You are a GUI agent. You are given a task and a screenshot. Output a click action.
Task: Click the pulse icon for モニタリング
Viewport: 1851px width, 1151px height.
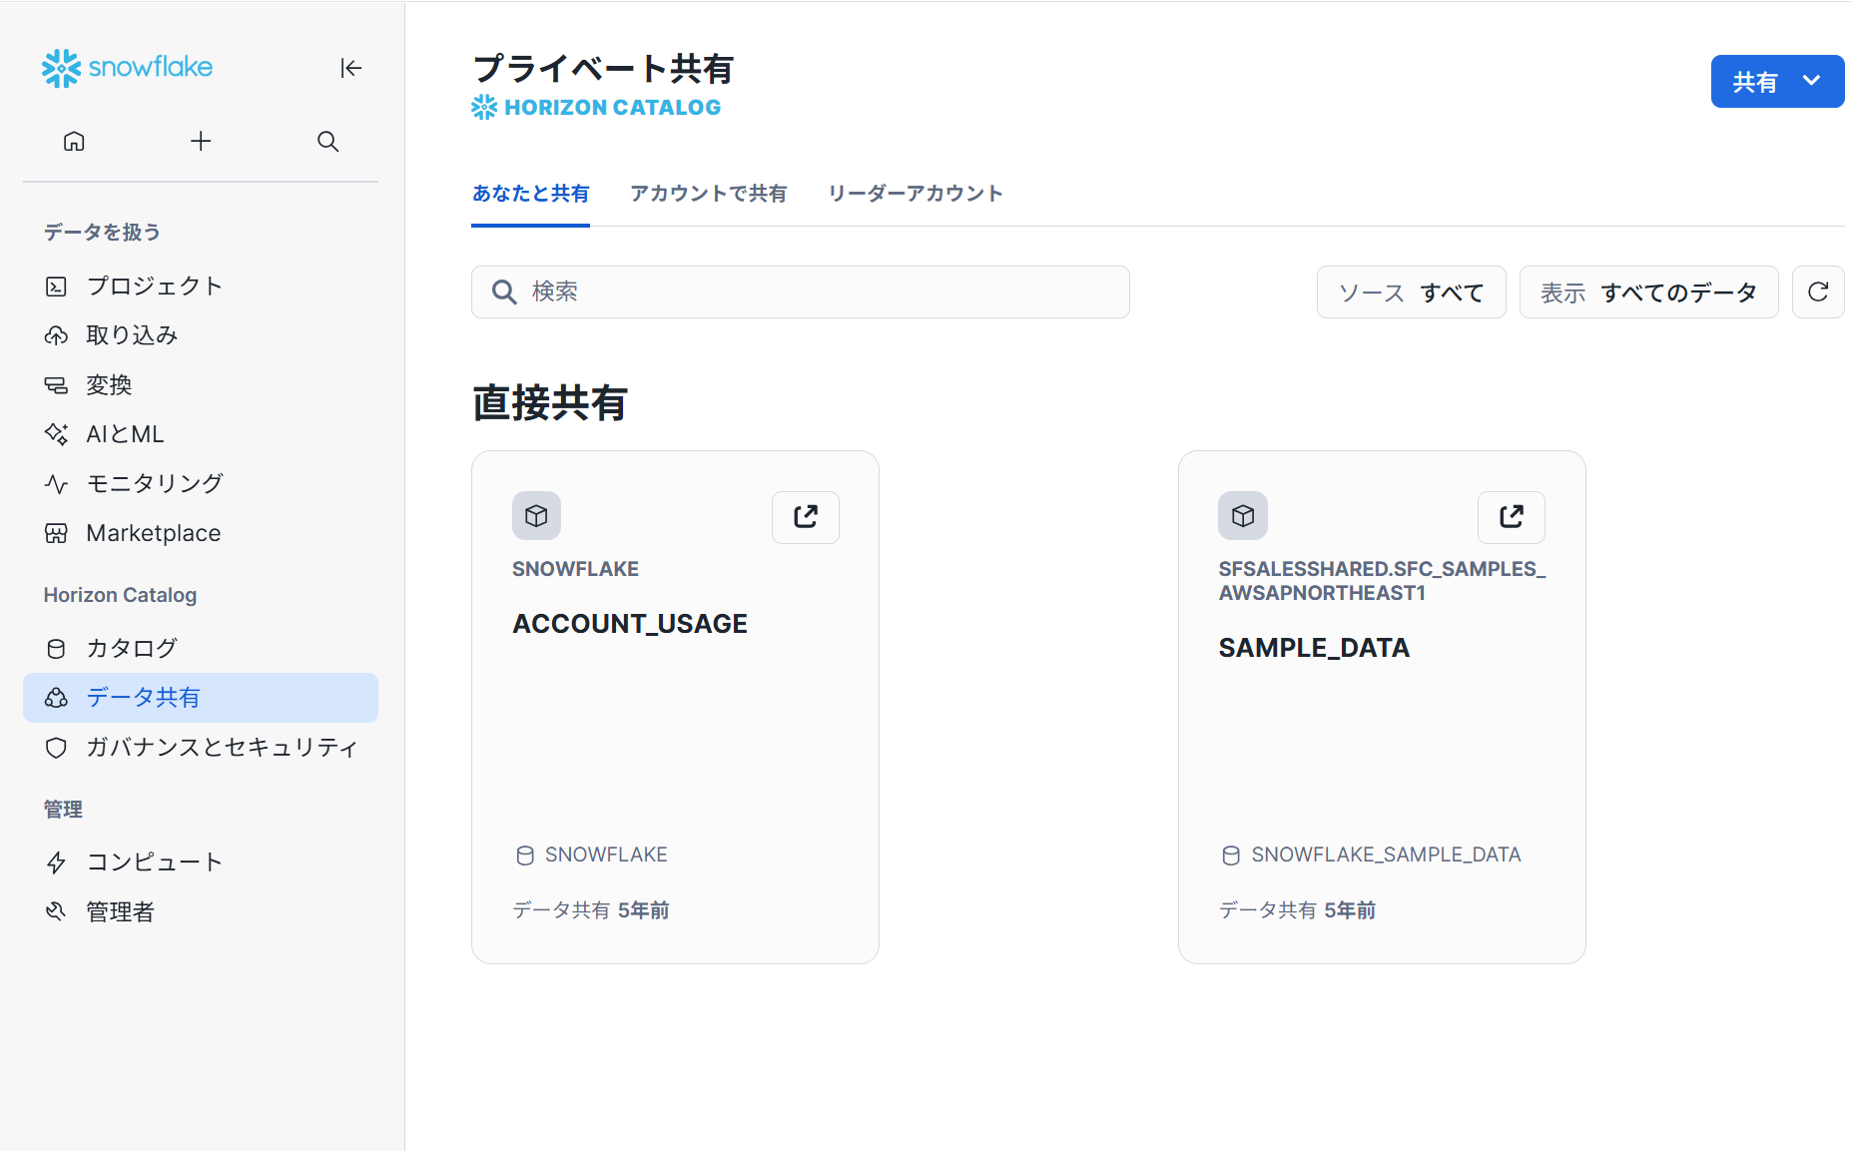[x=56, y=484]
